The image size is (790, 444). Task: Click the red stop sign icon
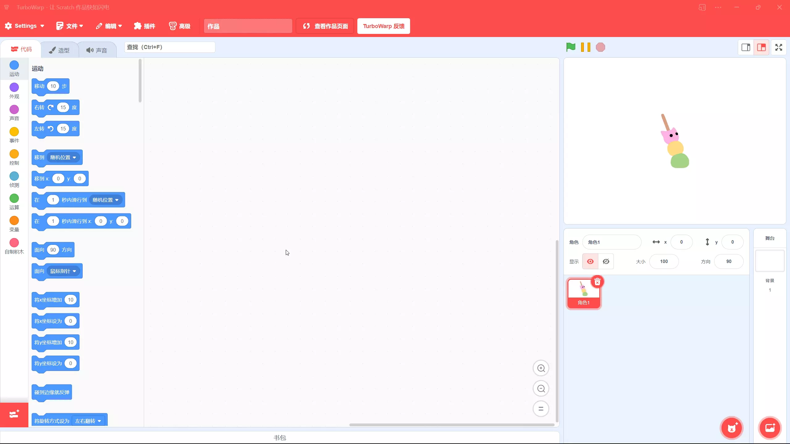[600, 47]
